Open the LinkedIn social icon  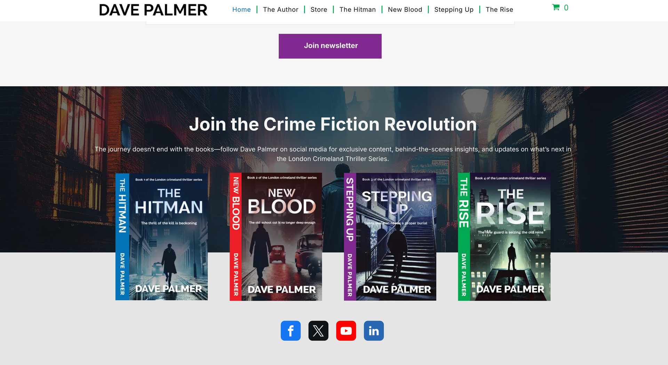tap(374, 331)
